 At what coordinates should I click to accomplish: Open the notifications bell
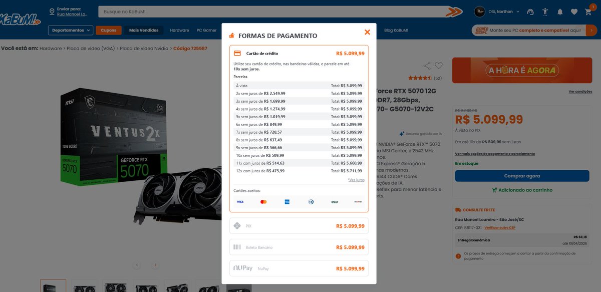(x=560, y=12)
